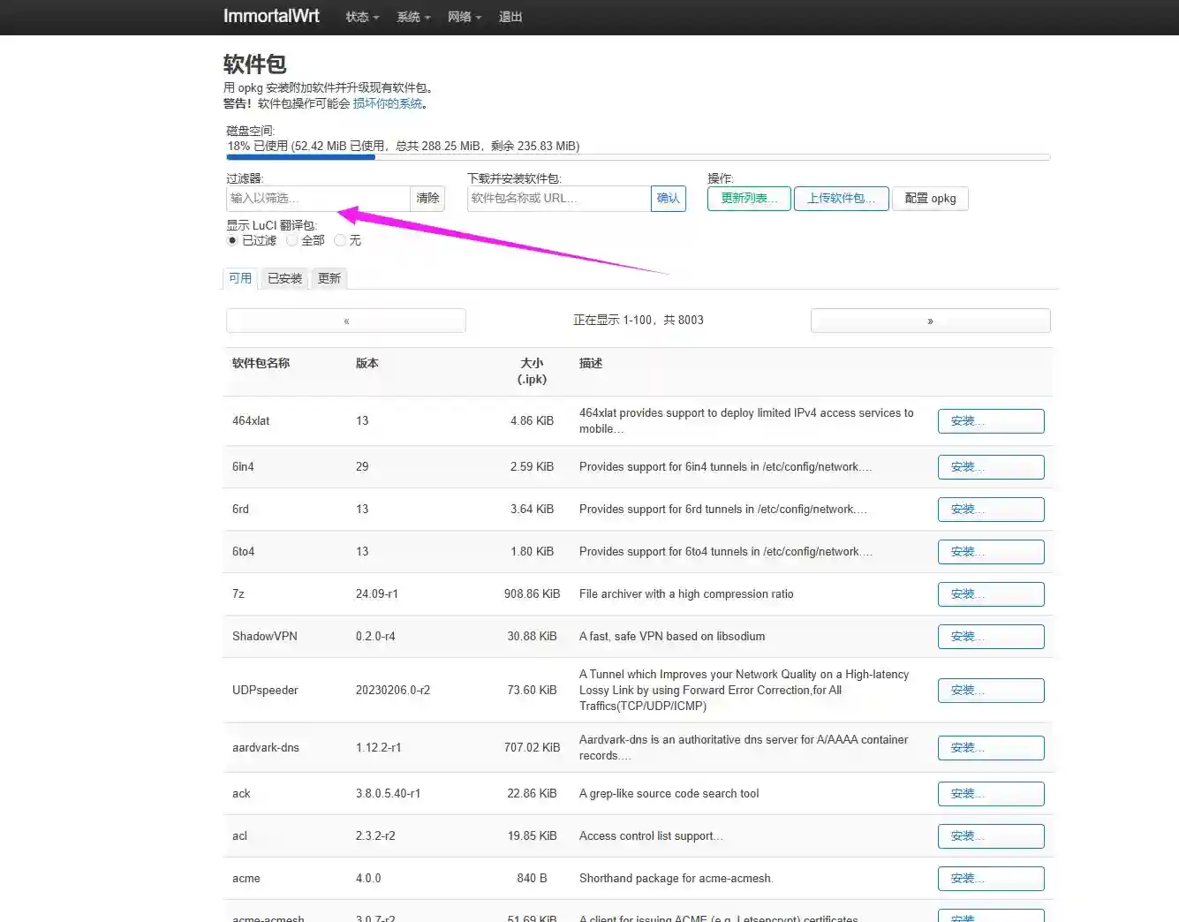Go to the next page of packages

point(930,320)
